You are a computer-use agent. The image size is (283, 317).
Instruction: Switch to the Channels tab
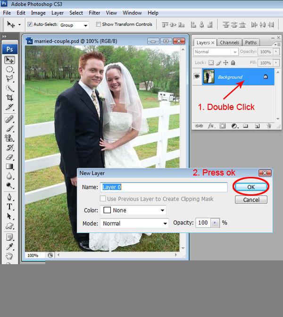[x=229, y=42]
